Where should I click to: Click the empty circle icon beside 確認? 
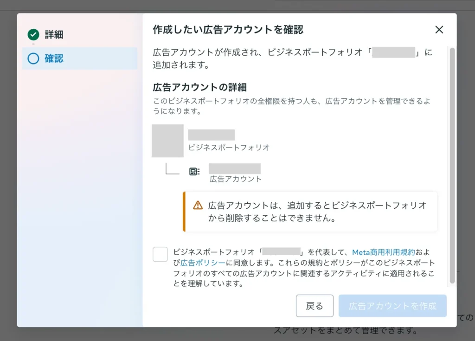point(33,58)
